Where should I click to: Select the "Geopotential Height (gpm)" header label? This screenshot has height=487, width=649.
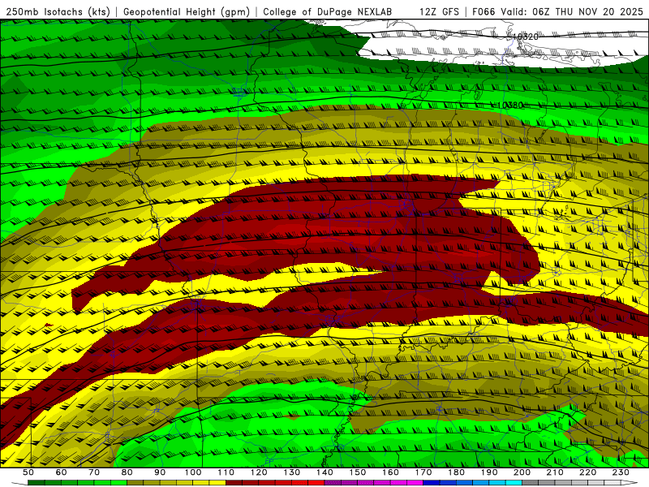tap(187, 11)
